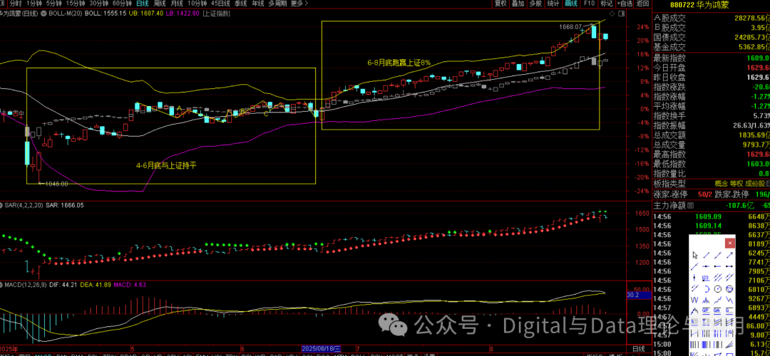Open the 多周期 view

point(277,4)
